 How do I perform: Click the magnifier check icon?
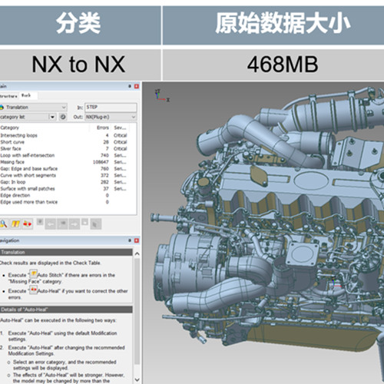tap(4, 224)
